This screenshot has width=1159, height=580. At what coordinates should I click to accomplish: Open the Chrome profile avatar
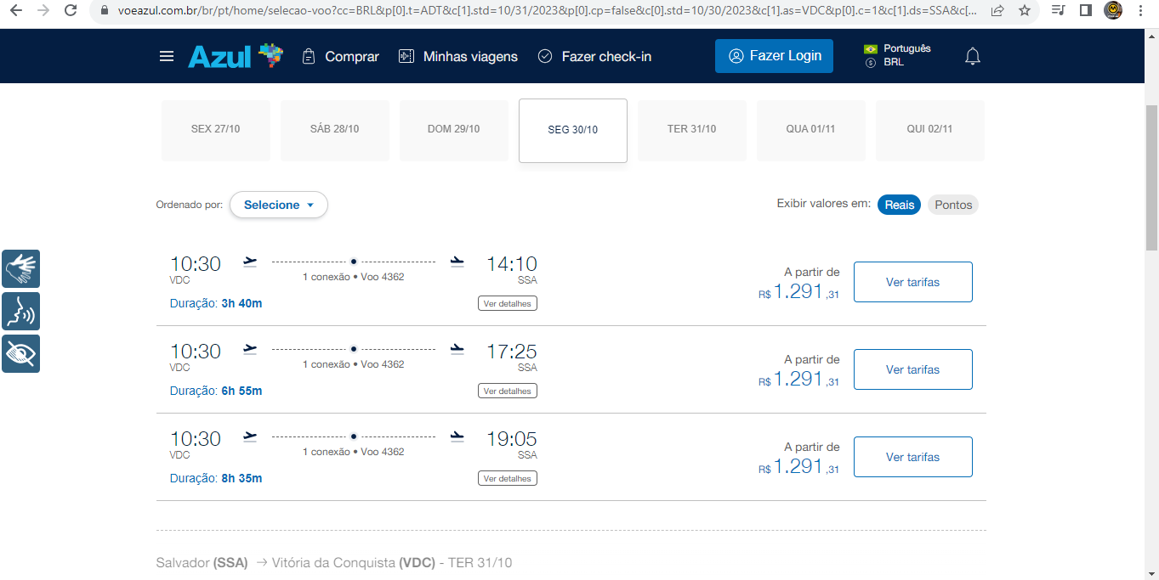point(1113,11)
